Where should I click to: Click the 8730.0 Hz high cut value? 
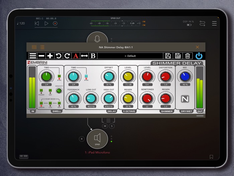(x=109, y=107)
